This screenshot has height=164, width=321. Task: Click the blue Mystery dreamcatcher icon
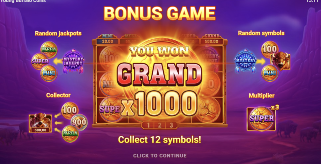pos(245,61)
